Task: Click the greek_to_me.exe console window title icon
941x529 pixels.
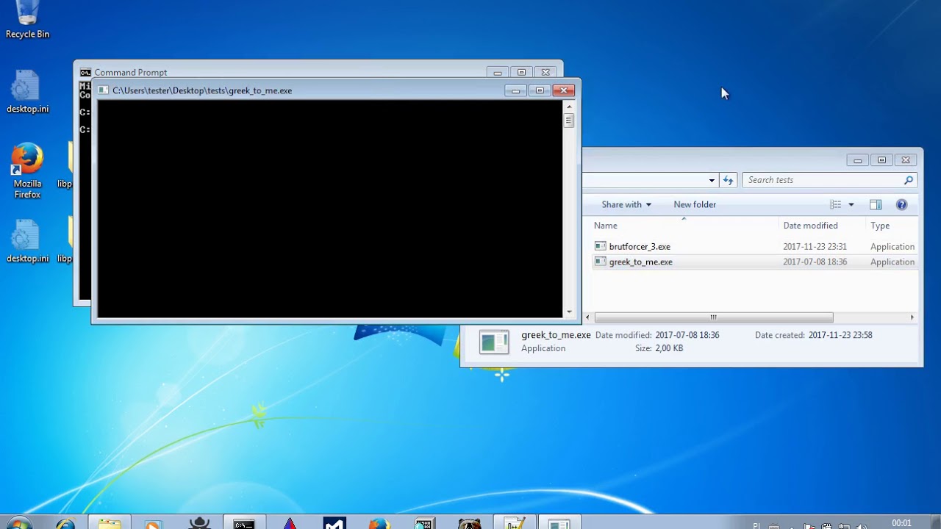Action: [x=104, y=90]
